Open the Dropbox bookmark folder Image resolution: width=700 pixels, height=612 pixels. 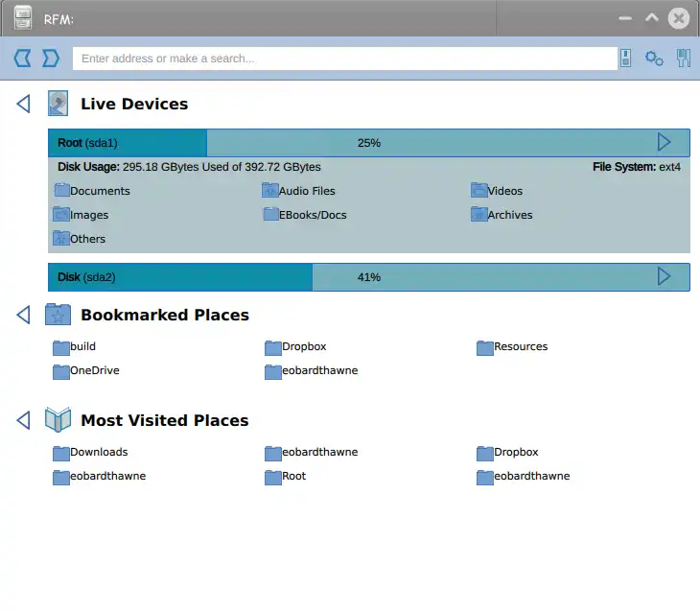[295, 346]
